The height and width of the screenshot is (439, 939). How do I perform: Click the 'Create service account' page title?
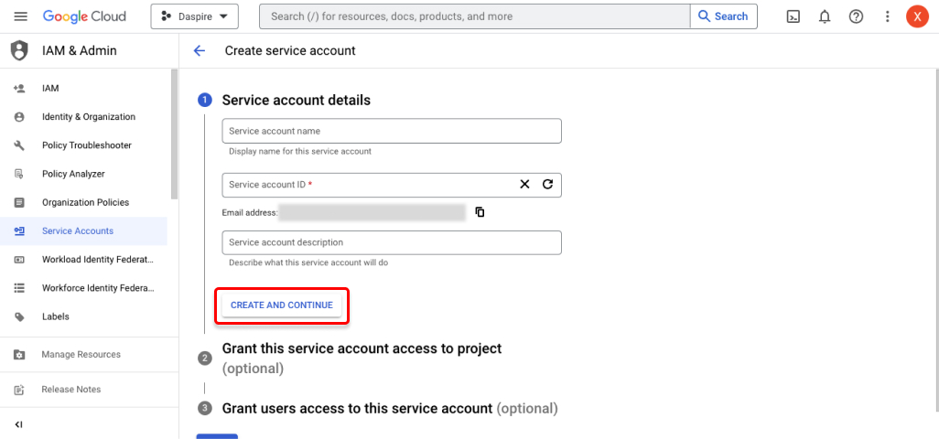coord(290,51)
